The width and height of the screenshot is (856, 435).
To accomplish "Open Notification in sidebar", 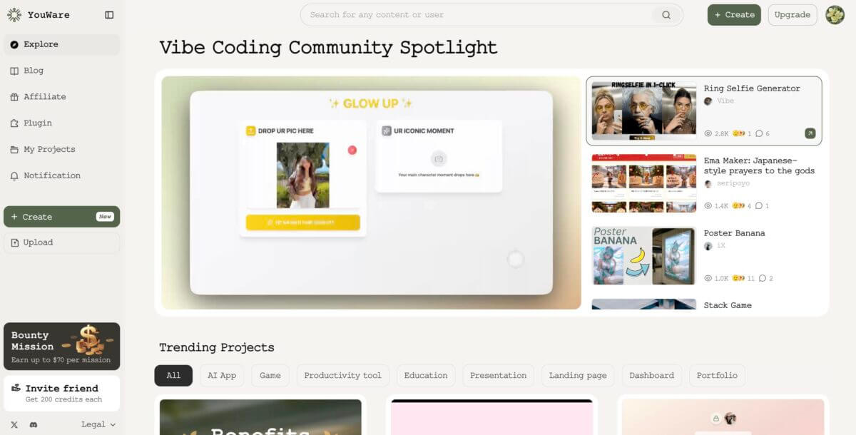I will click(x=51, y=175).
